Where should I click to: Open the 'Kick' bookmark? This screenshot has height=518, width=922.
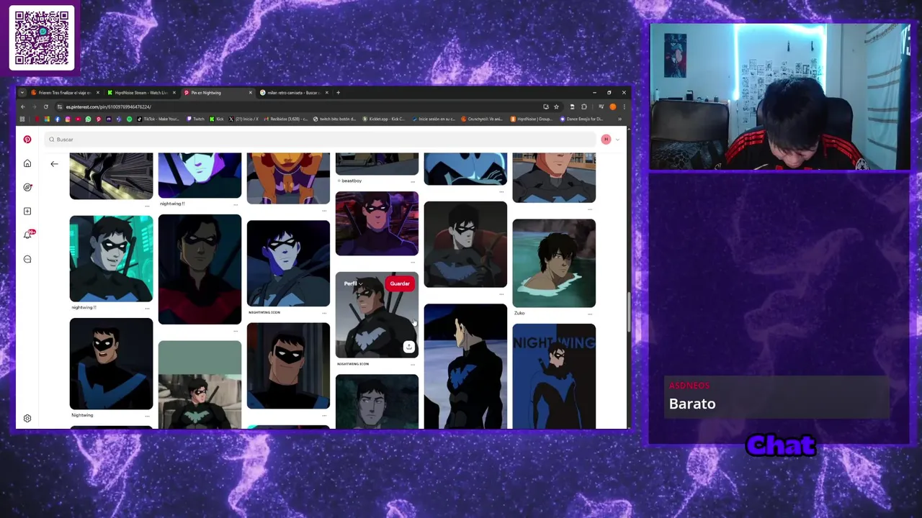pos(217,119)
